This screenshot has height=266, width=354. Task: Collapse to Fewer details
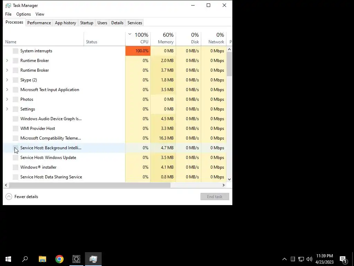(x=22, y=197)
